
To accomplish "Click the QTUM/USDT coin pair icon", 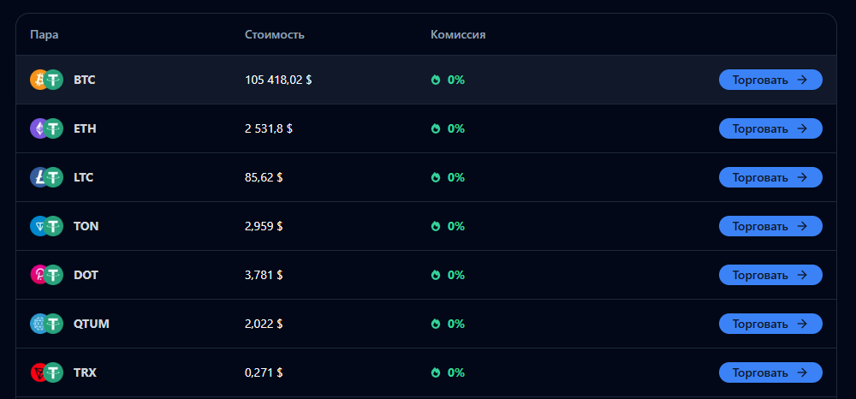I will (x=46, y=324).
